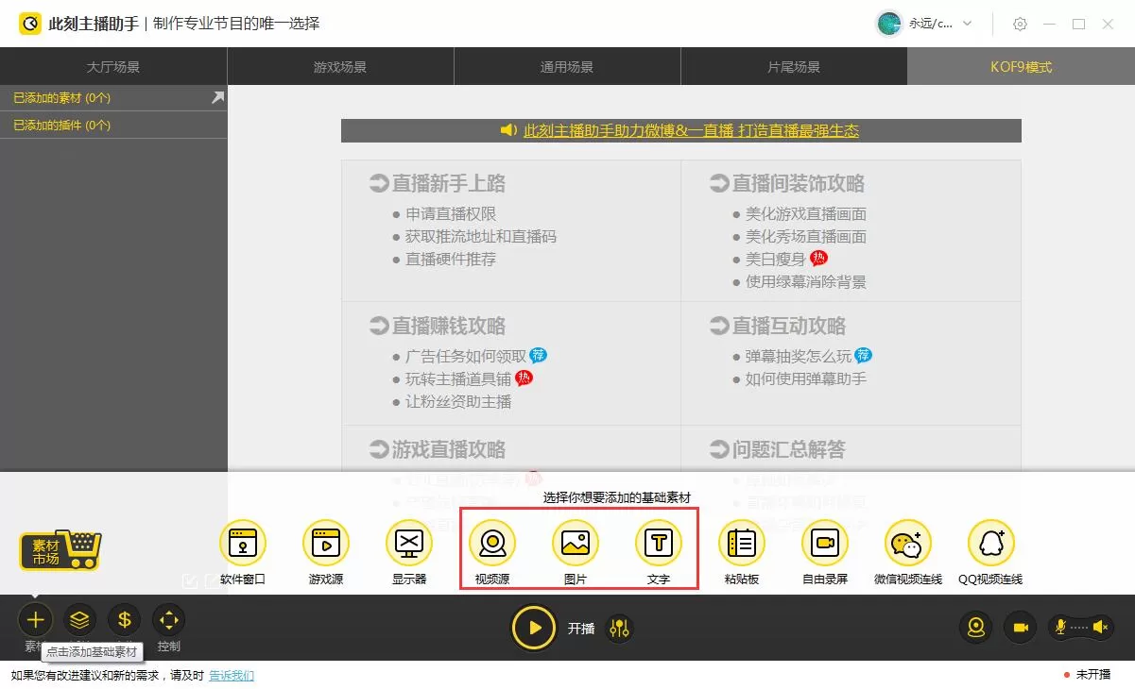Screen dimensions: 1135x689
Task: Click the 告诉我们 feedback link
Action: click(232, 676)
